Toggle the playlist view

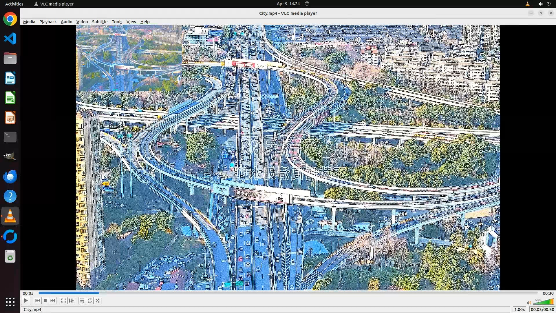pos(82,301)
